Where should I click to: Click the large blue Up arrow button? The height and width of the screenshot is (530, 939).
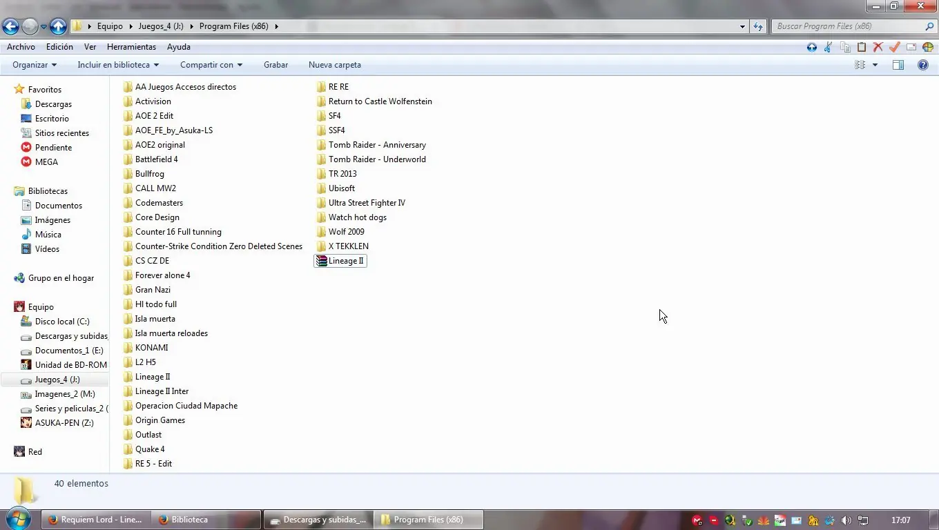(59, 26)
